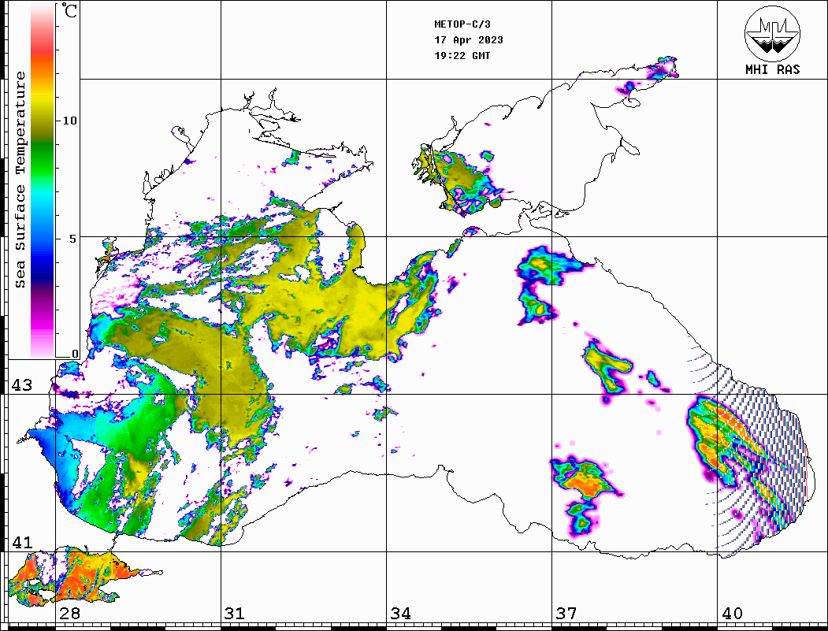828x631 pixels.
Task: Click the '0' tick on color scale
Action: [x=75, y=354]
